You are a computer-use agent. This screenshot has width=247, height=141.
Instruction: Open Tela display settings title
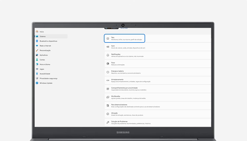point(113,37)
